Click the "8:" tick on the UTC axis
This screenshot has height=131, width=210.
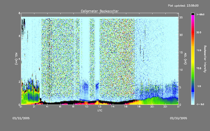coord(73,107)
